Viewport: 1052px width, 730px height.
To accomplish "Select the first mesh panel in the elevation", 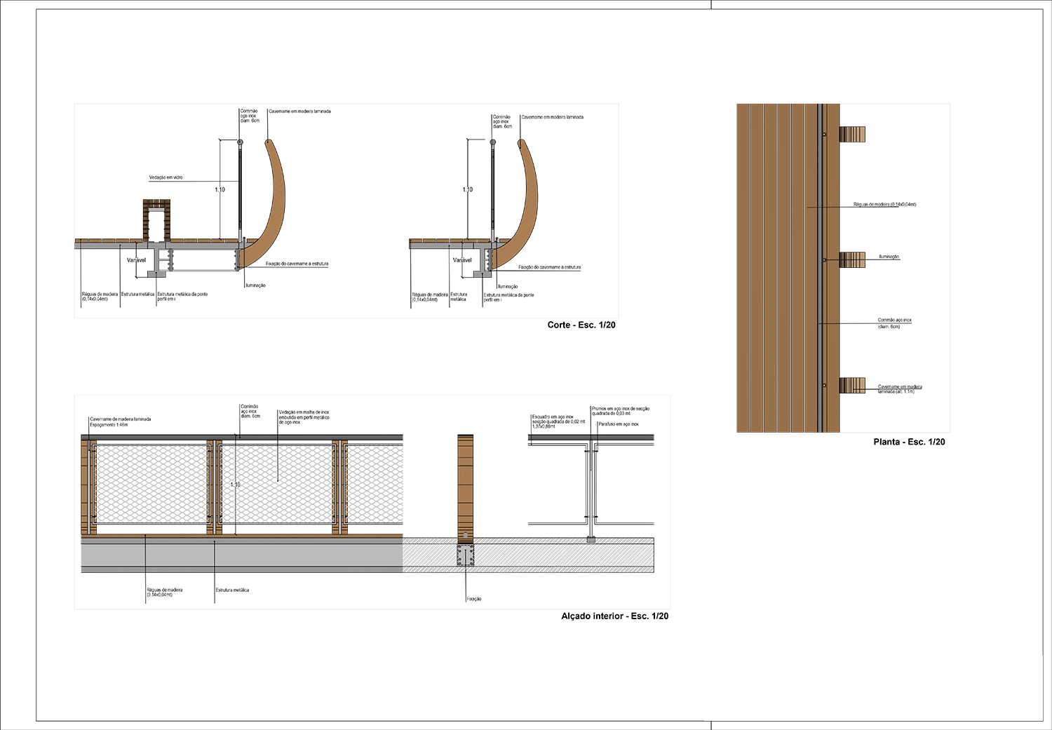I will 150,484.
